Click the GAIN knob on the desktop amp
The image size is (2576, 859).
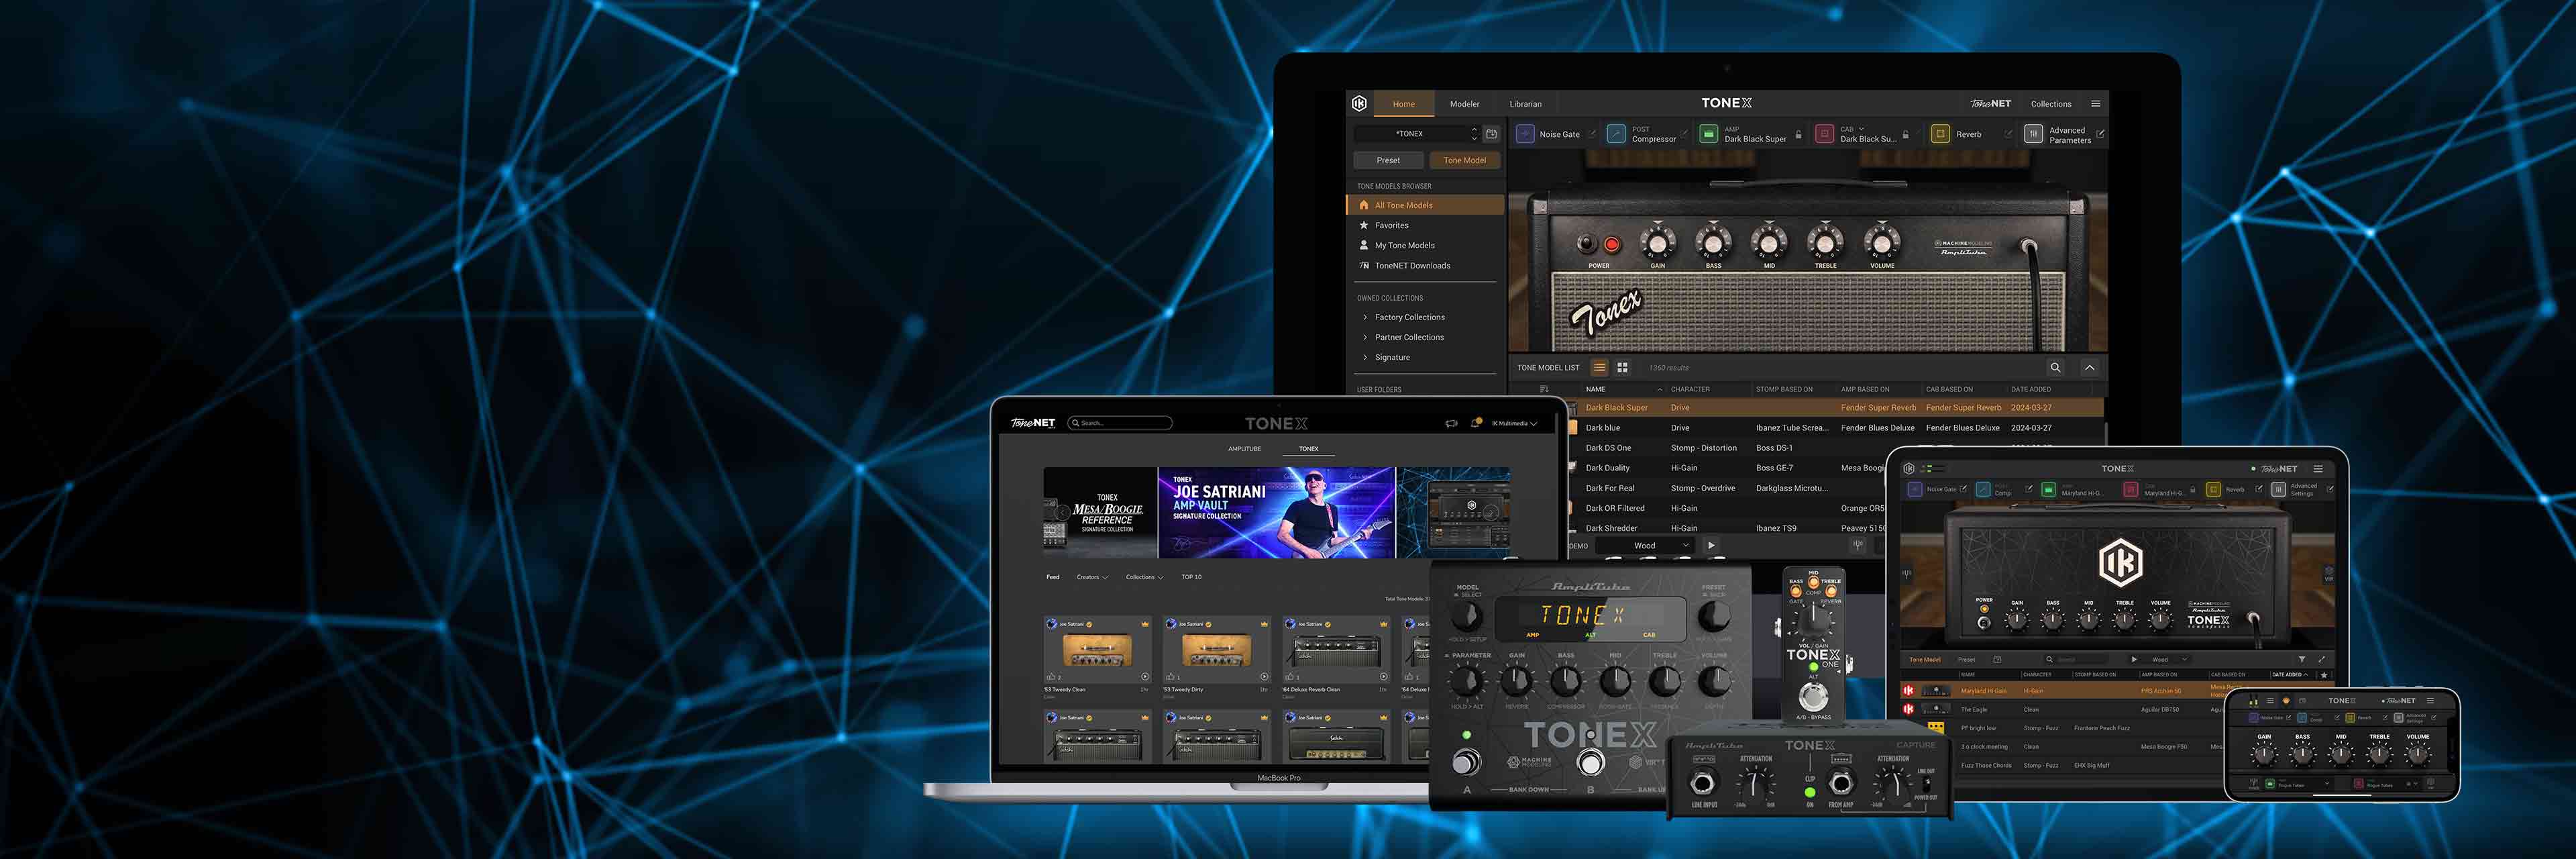point(1657,243)
